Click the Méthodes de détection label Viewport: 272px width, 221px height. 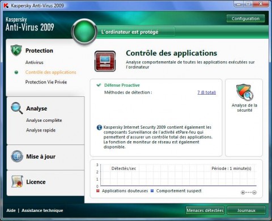pos(128,92)
